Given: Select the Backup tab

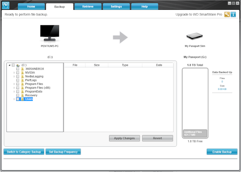Looking at the screenshot, I should (59, 7).
